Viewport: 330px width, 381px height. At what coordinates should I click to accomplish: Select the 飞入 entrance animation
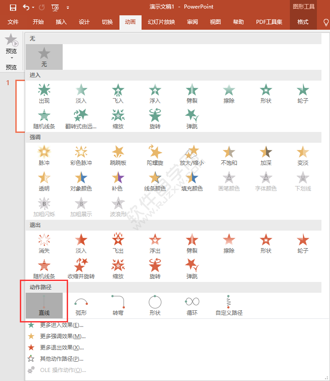pyautogui.click(x=118, y=94)
